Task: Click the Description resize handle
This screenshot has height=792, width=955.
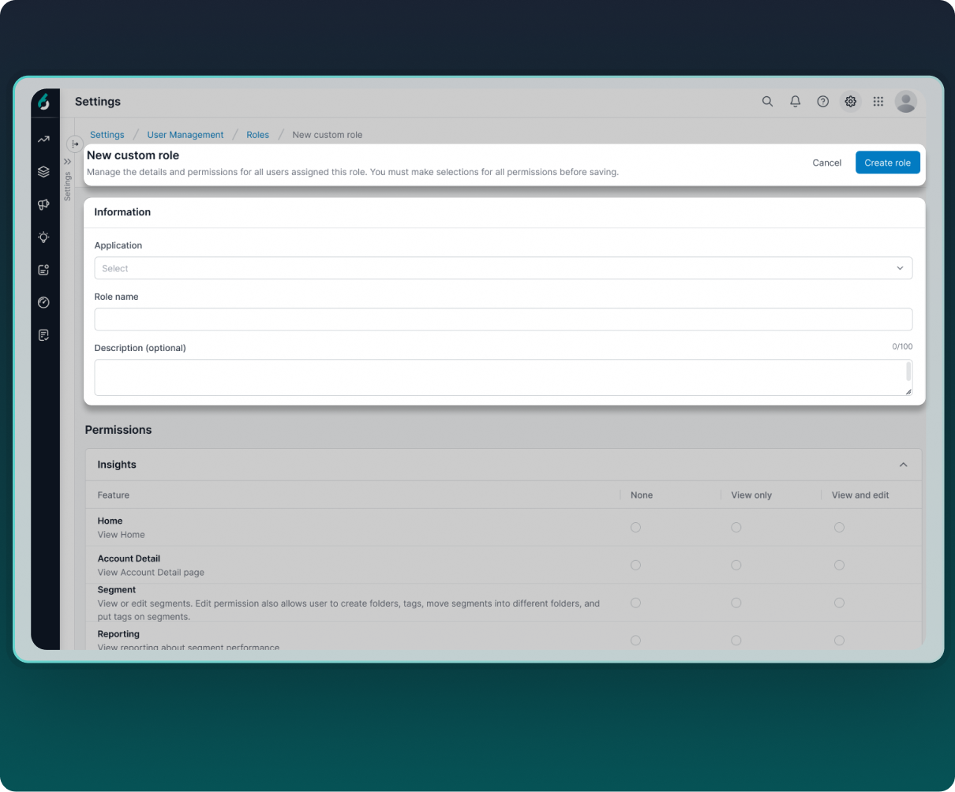Action: [x=908, y=391]
